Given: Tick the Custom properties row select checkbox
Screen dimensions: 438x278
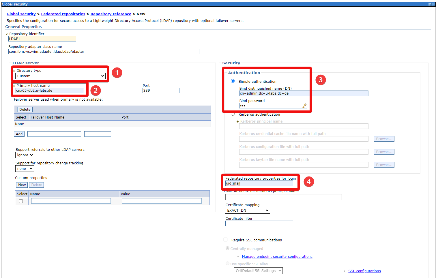Looking at the screenshot, I should point(21,201).
